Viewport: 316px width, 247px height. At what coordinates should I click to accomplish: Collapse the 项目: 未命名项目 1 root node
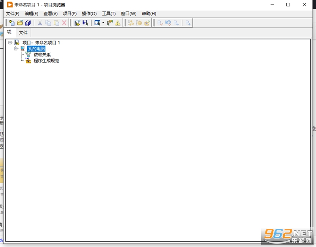coord(10,43)
